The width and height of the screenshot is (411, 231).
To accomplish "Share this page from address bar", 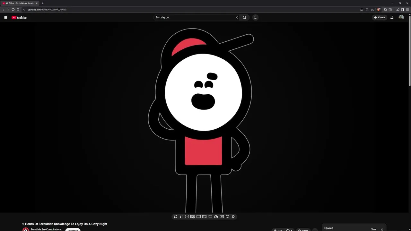I will pyautogui.click(x=372, y=10).
